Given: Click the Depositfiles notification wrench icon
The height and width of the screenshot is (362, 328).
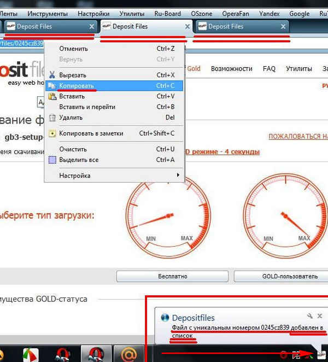Looking at the screenshot, I should [309, 316].
